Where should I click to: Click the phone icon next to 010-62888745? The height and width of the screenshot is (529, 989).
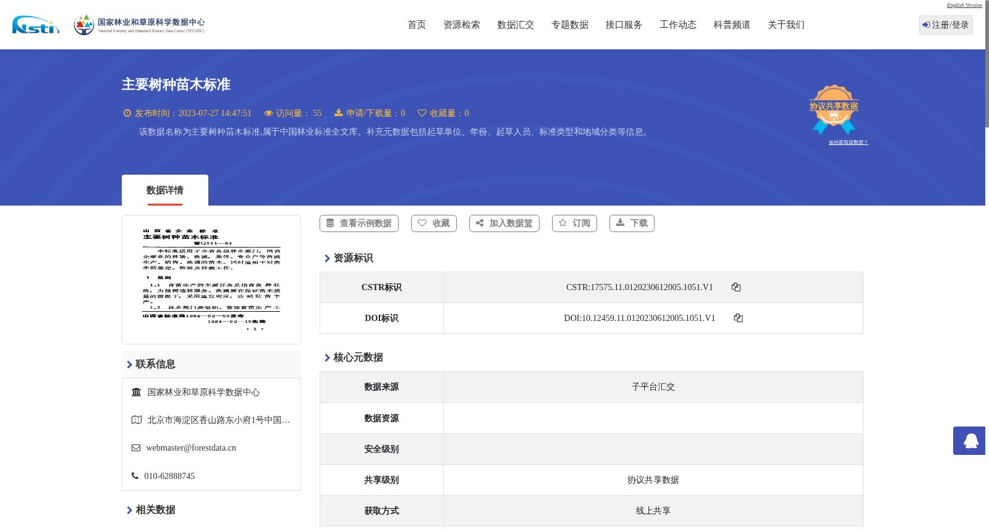click(x=135, y=476)
